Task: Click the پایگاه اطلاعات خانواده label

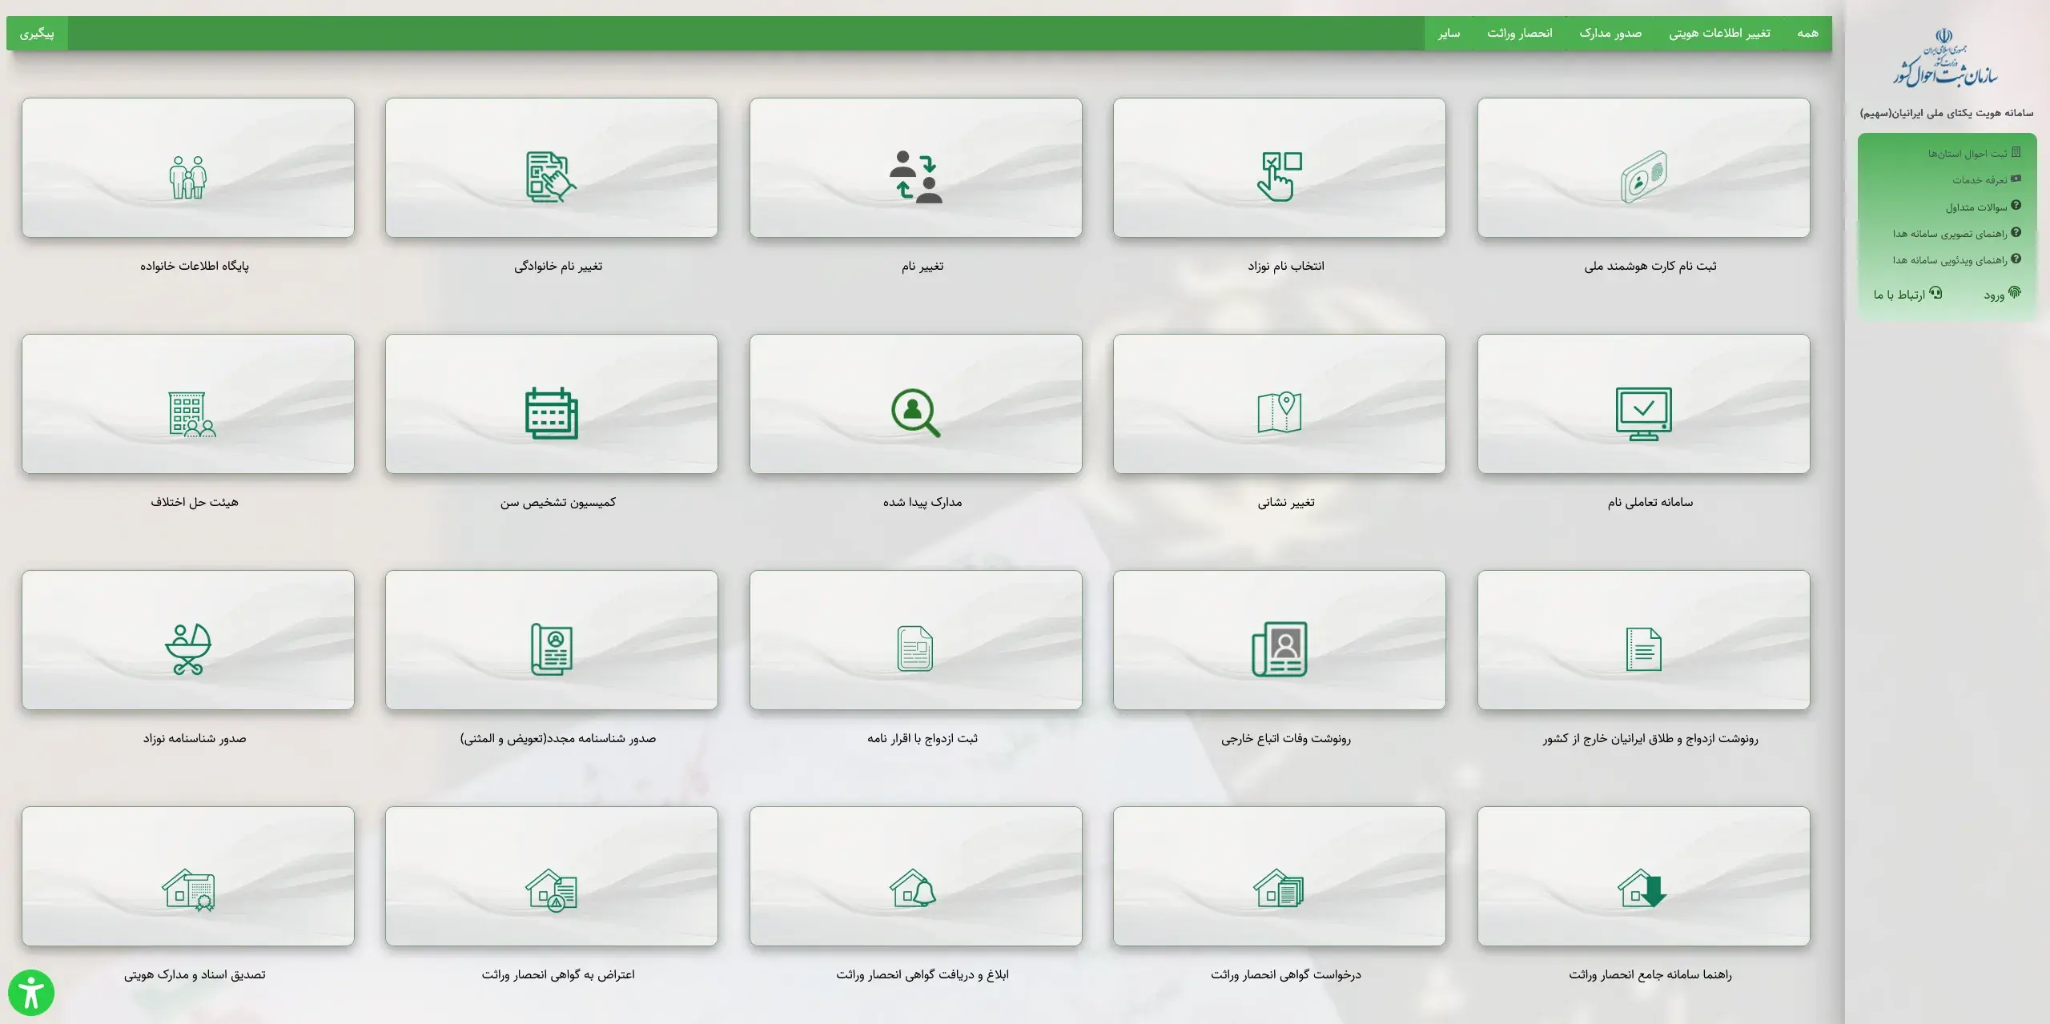Action: (195, 266)
